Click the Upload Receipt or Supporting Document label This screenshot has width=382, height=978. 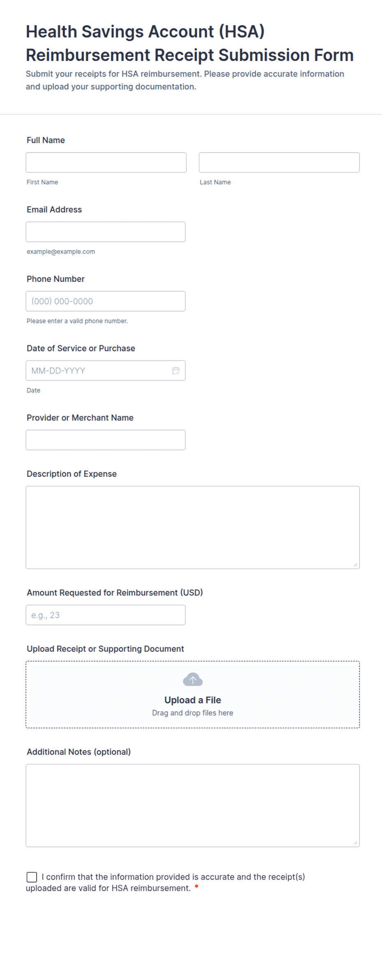coord(105,649)
